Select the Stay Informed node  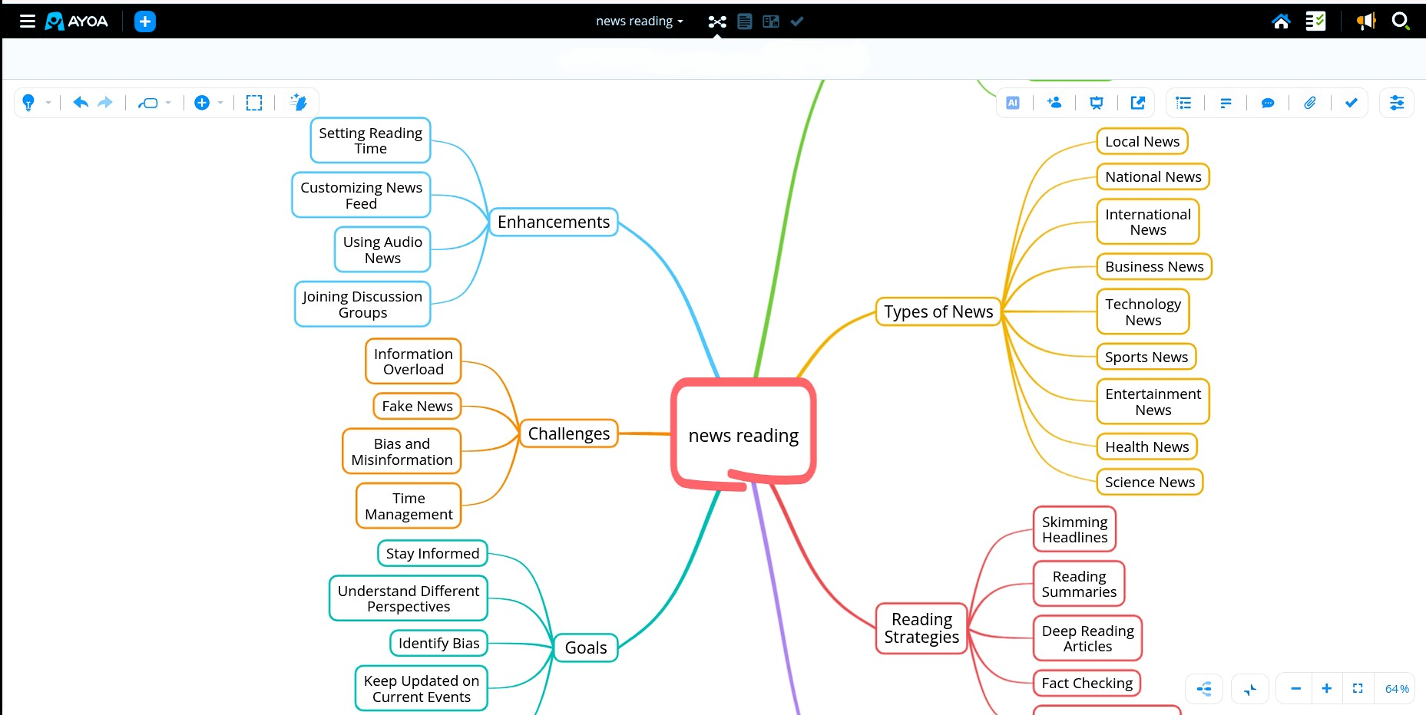click(432, 553)
